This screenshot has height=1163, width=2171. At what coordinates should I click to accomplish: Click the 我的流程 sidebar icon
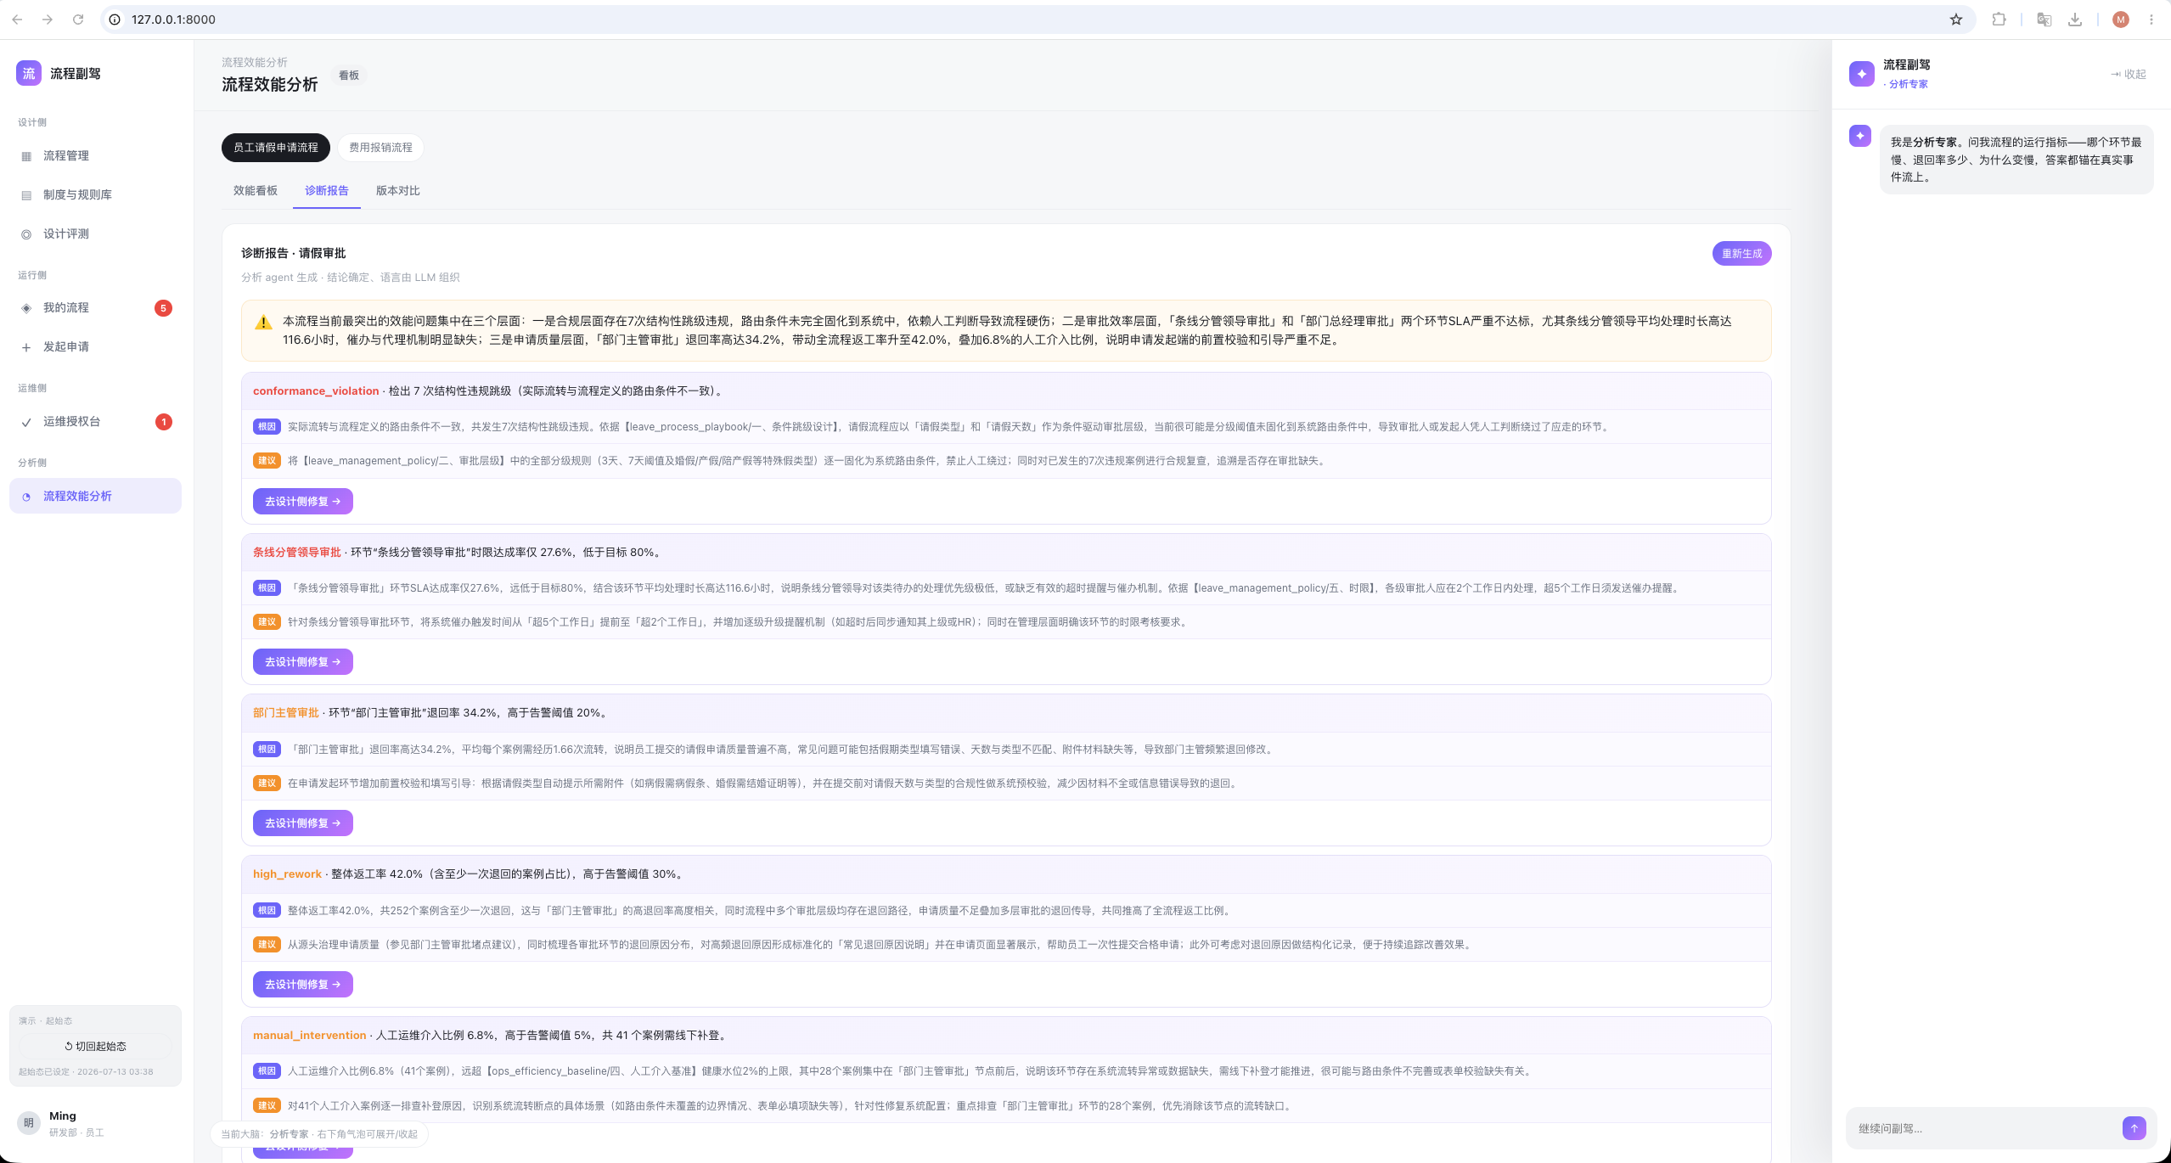tap(26, 308)
